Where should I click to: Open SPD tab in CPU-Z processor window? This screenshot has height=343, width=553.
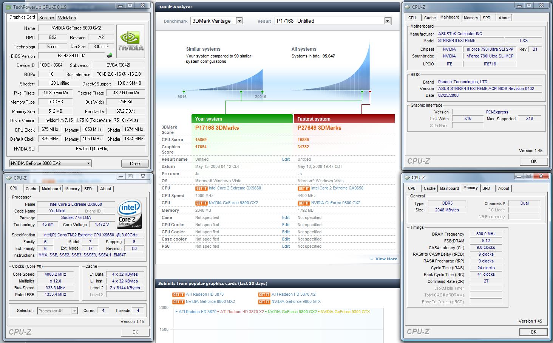pyautogui.click(x=88, y=189)
